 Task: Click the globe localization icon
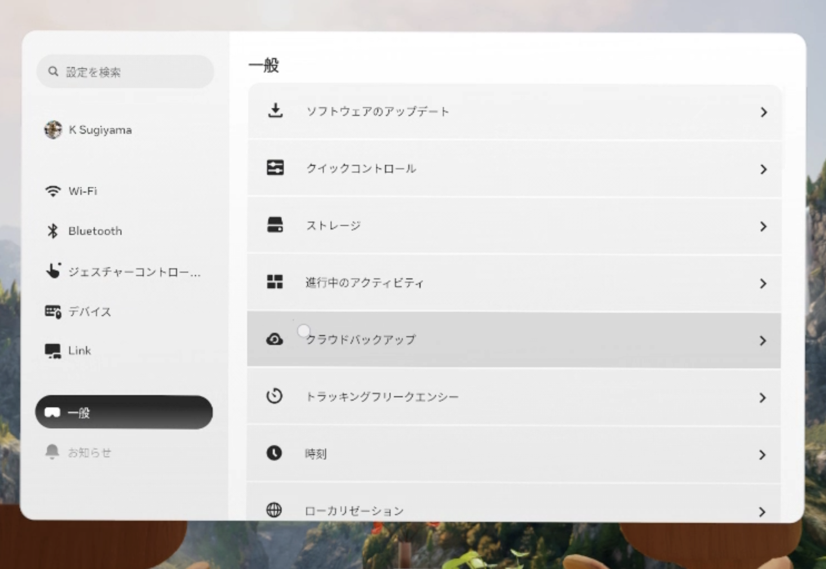pos(274,510)
